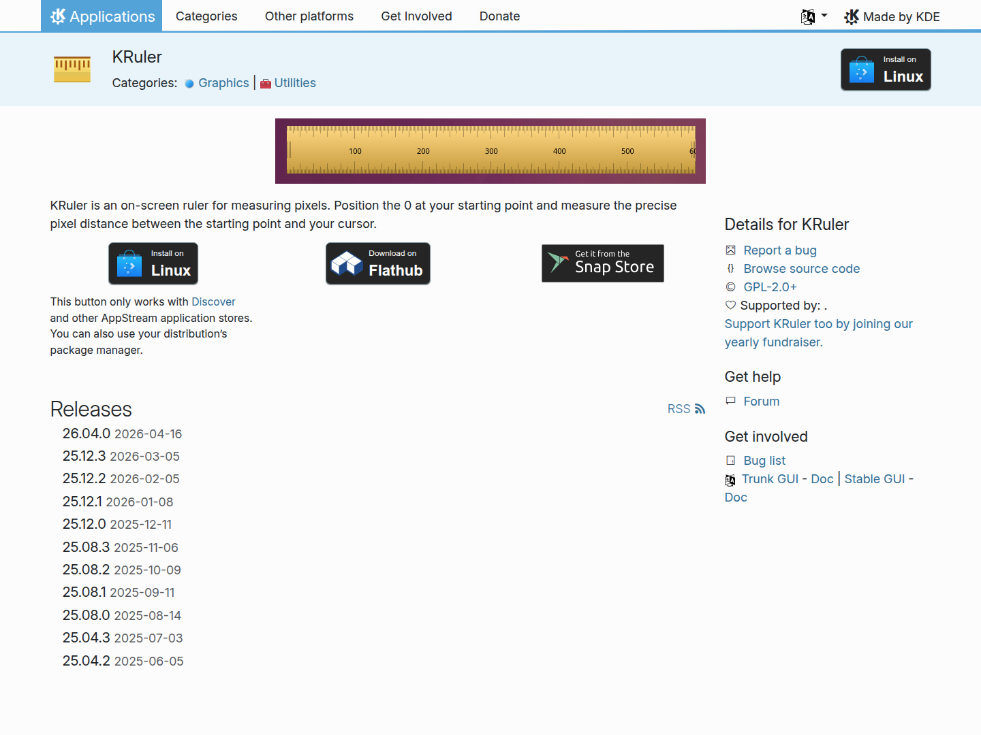Click the Get involved heading
Viewport: 981px width, 735px height.
click(766, 437)
